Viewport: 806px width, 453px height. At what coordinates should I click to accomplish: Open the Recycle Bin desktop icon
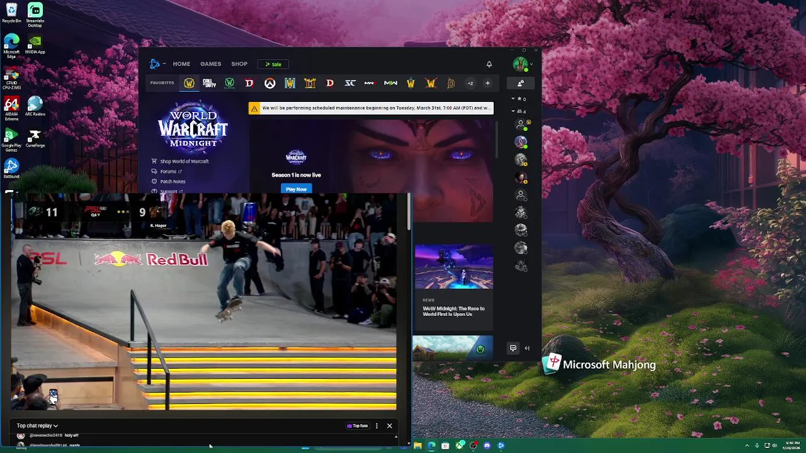click(11, 14)
